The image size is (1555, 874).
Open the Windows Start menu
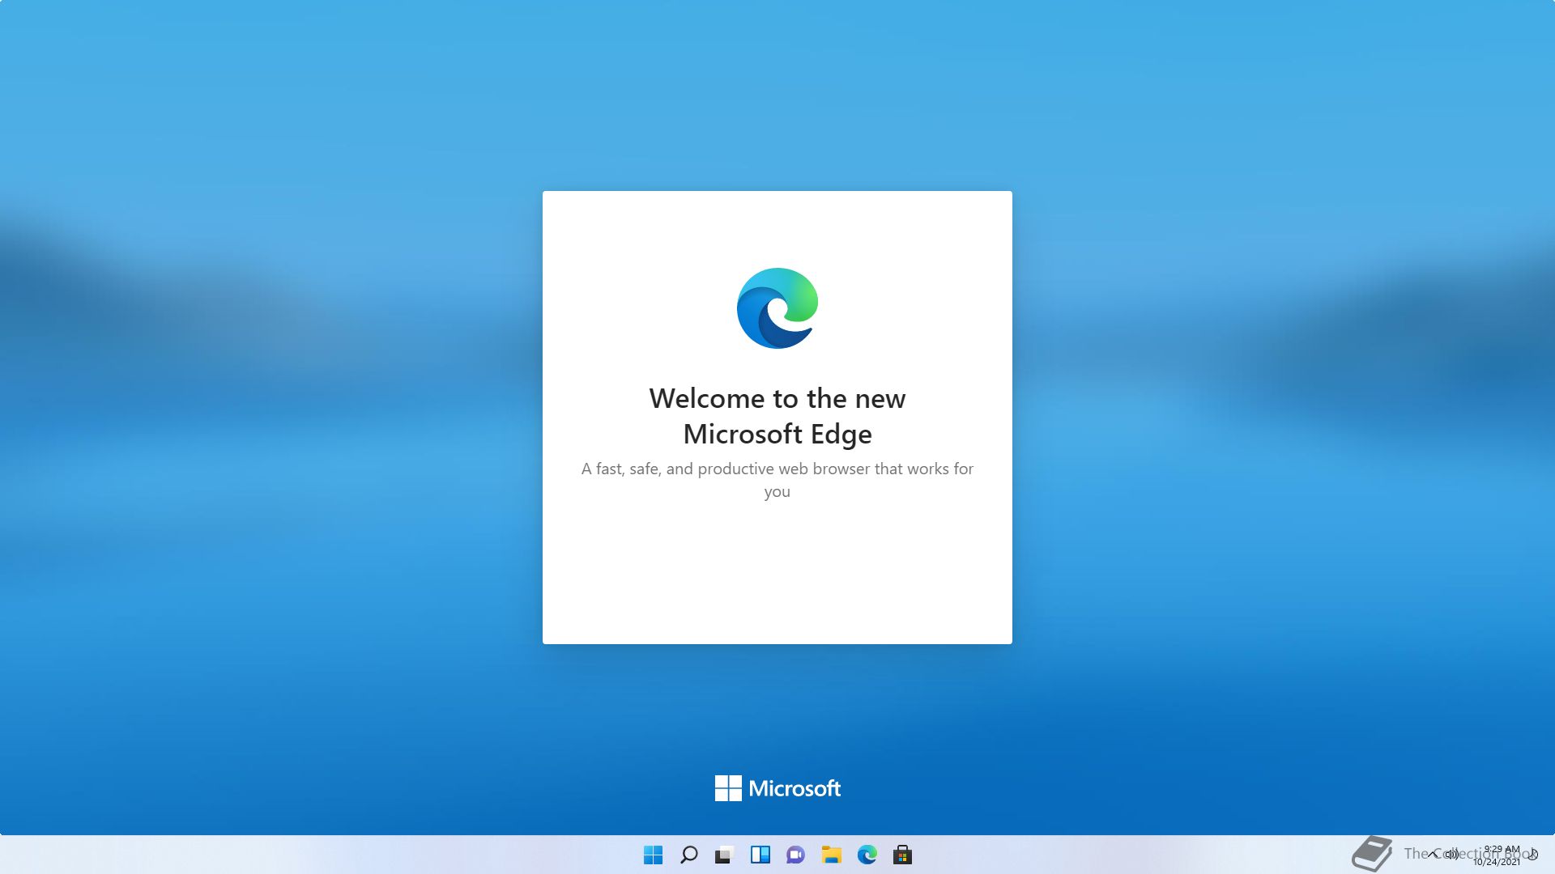click(653, 855)
